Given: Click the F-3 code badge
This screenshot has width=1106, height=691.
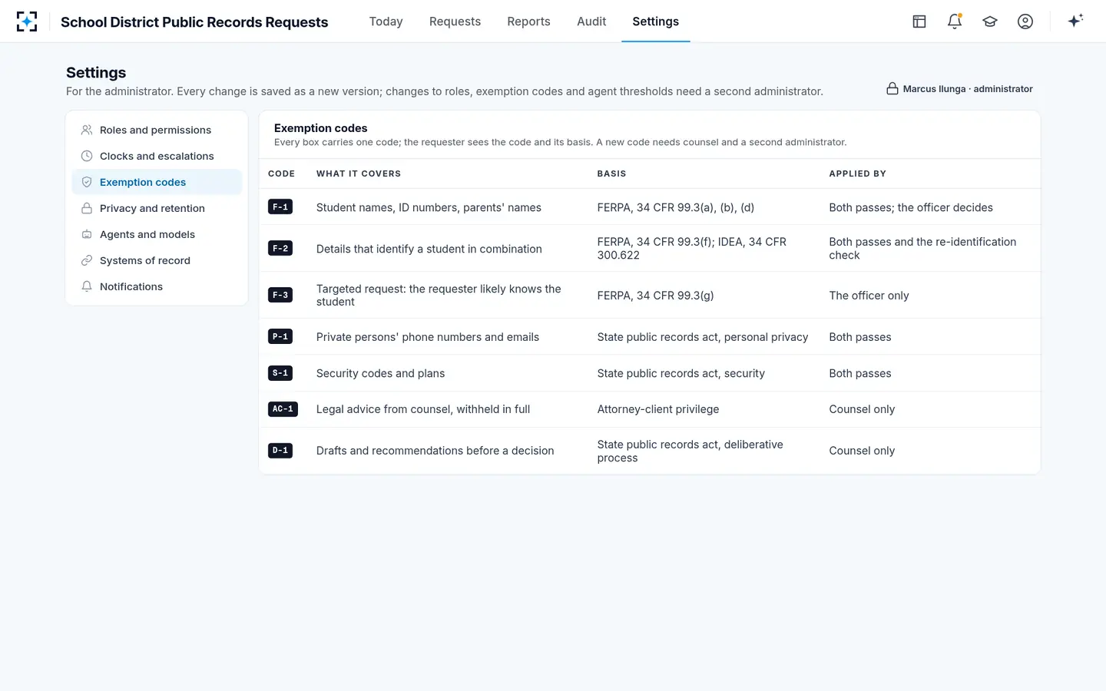Looking at the screenshot, I should (280, 295).
